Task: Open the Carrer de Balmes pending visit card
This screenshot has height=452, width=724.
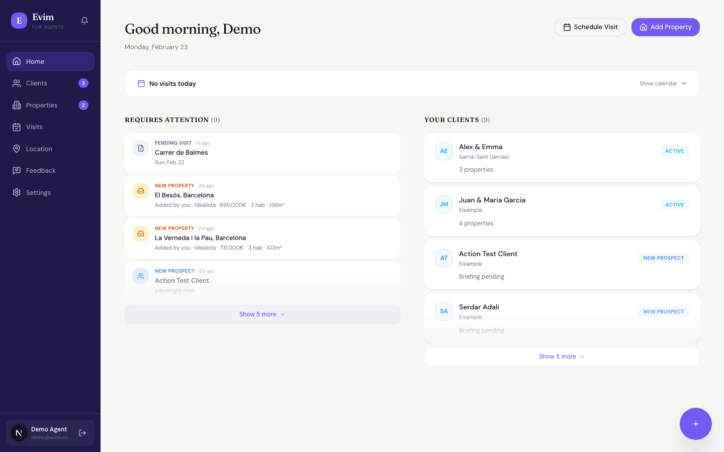Action: click(262, 152)
